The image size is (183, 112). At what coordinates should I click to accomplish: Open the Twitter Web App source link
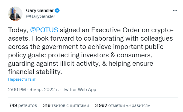tap(79, 90)
